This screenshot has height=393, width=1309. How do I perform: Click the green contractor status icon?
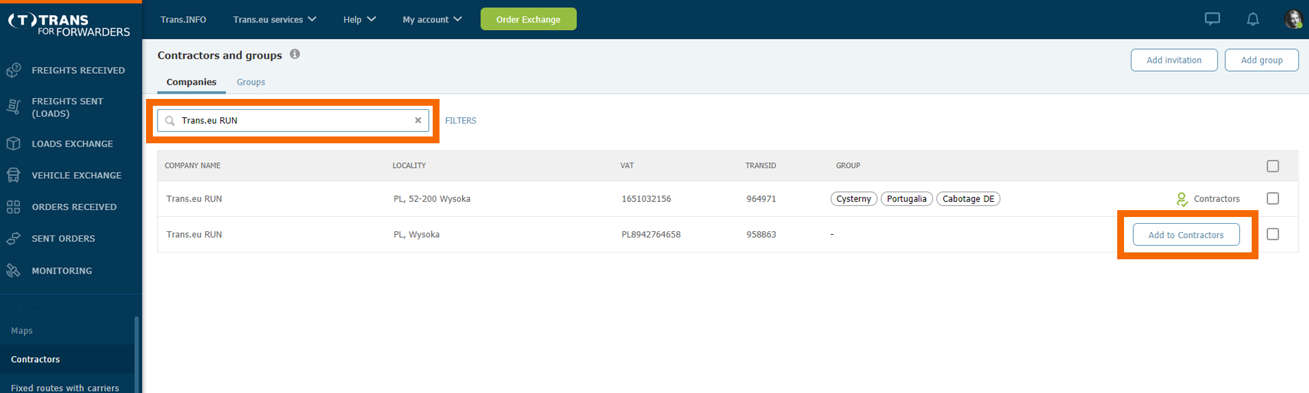pos(1182,199)
